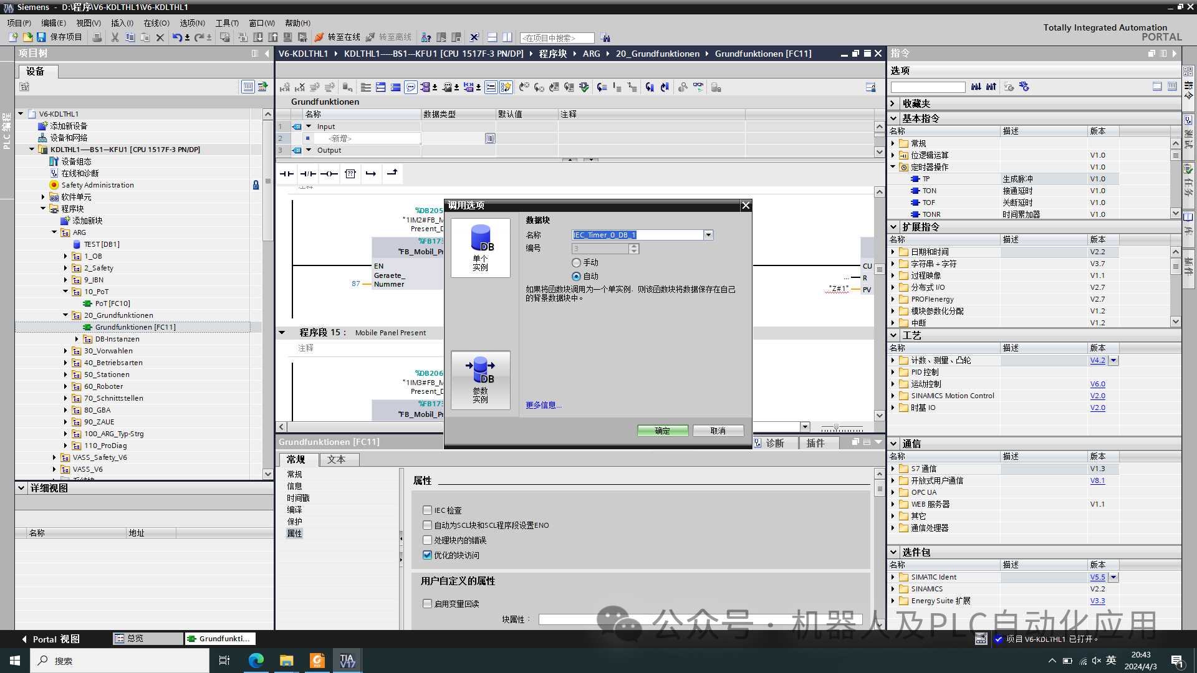
Task: Open the 在线(O) menu
Action: point(156,23)
